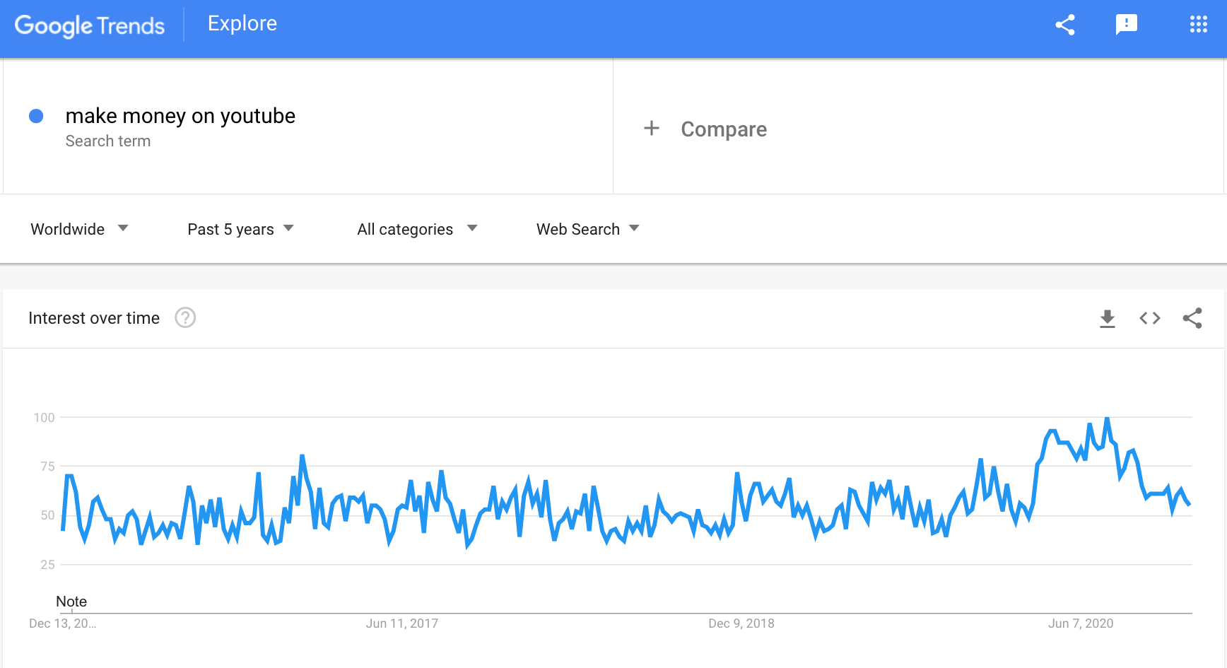Click the Jun 11, 2017 axis label
Image resolution: width=1227 pixels, height=668 pixels.
(x=401, y=623)
